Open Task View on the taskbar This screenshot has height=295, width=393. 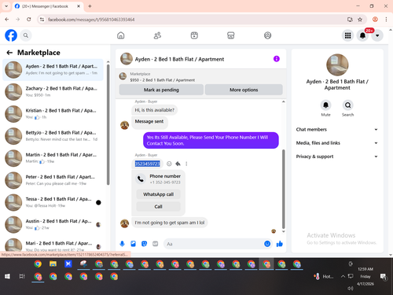pyautogui.click(x=22, y=276)
